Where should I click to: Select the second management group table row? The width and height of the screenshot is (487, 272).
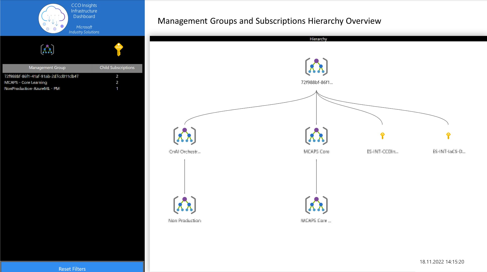click(26, 82)
